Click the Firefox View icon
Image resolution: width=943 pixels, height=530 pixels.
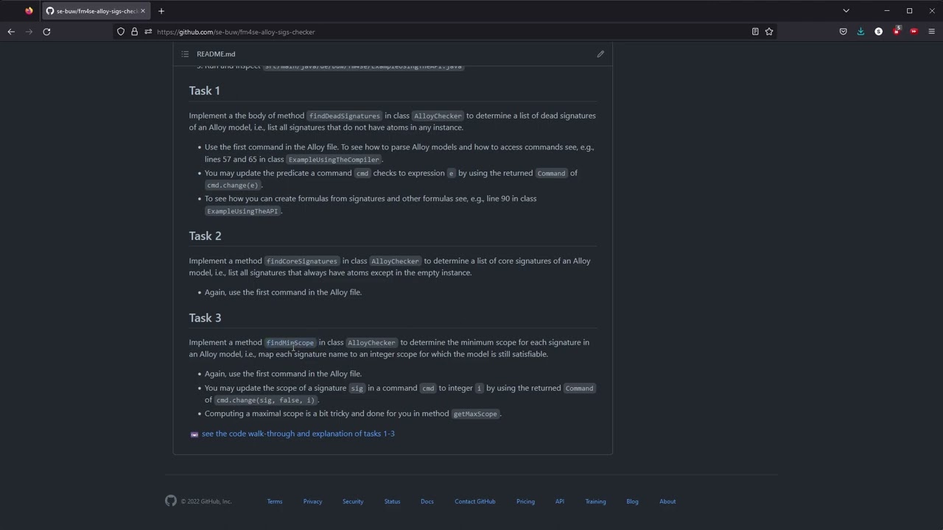[x=29, y=11]
